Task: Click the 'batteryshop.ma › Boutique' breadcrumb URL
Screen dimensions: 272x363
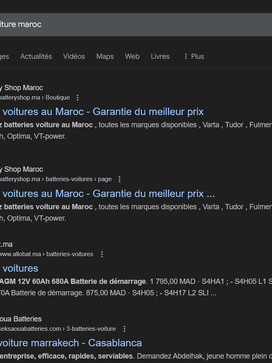Action: pyautogui.click(x=35, y=98)
